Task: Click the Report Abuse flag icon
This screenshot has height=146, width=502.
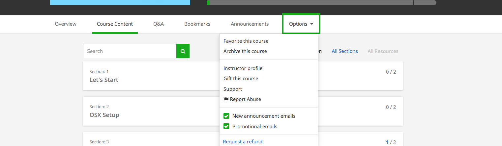Action: pyautogui.click(x=226, y=99)
